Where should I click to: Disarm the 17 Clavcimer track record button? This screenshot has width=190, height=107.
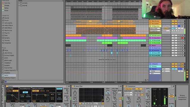point(182,38)
